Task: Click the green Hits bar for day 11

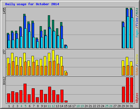Action: pos(49,21)
